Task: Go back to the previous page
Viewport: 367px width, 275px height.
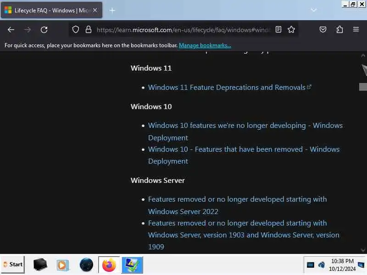Action: pos(11,30)
